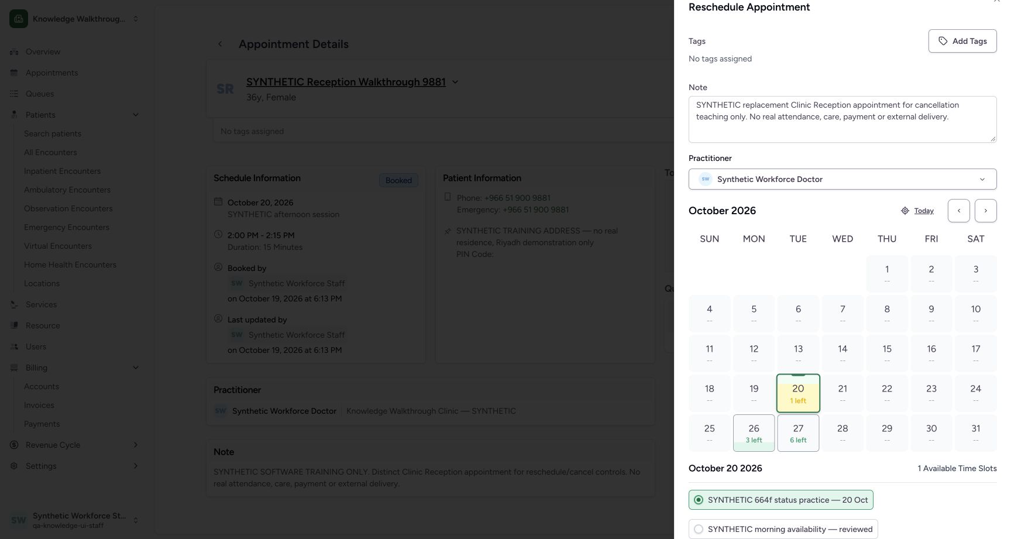Image resolution: width=1011 pixels, height=539 pixels.
Task: Expand the Settings sidebar section
Action: [x=136, y=466]
